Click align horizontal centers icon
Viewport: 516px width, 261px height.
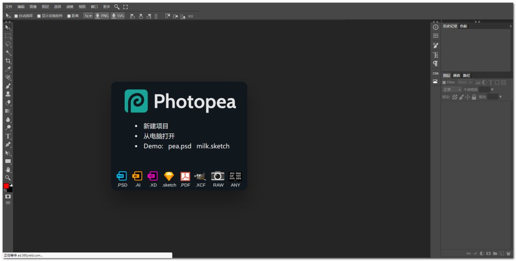(x=141, y=16)
